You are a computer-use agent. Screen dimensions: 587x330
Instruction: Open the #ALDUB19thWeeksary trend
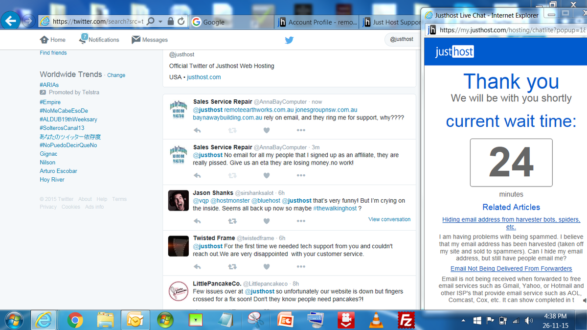68,119
